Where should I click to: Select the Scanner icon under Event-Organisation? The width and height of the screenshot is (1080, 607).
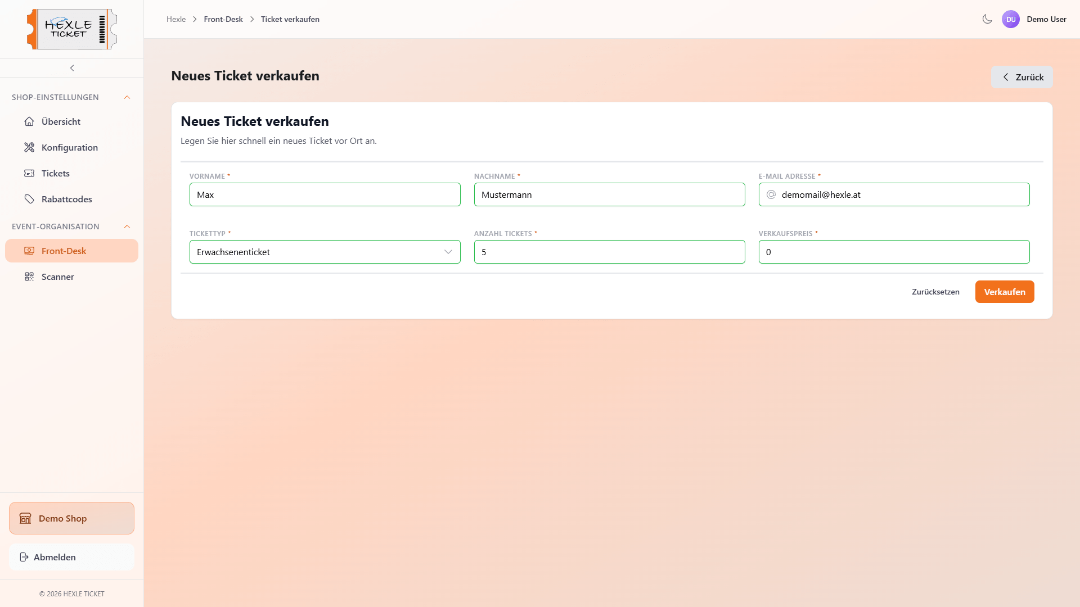pyautogui.click(x=29, y=277)
